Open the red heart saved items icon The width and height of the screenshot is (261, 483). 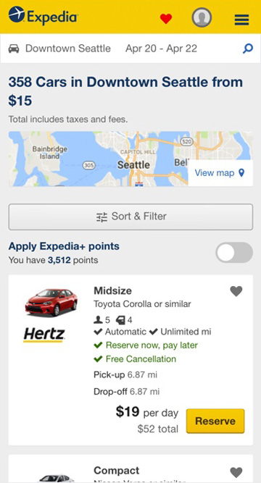click(x=166, y=19)
